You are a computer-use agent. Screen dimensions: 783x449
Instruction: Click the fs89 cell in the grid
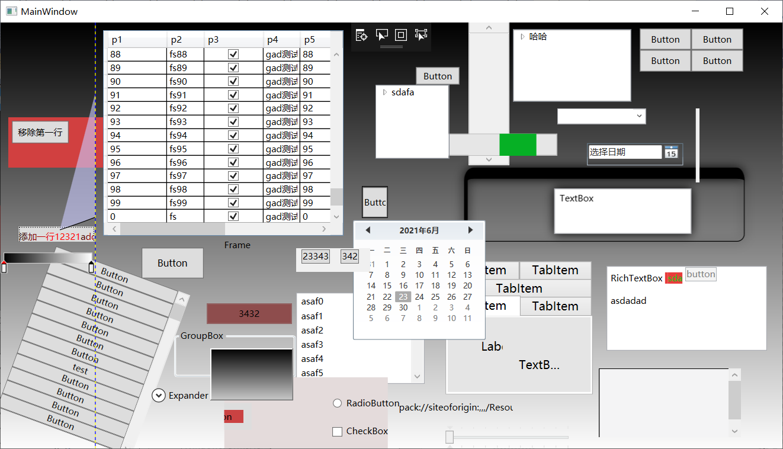tap(185, 68)
